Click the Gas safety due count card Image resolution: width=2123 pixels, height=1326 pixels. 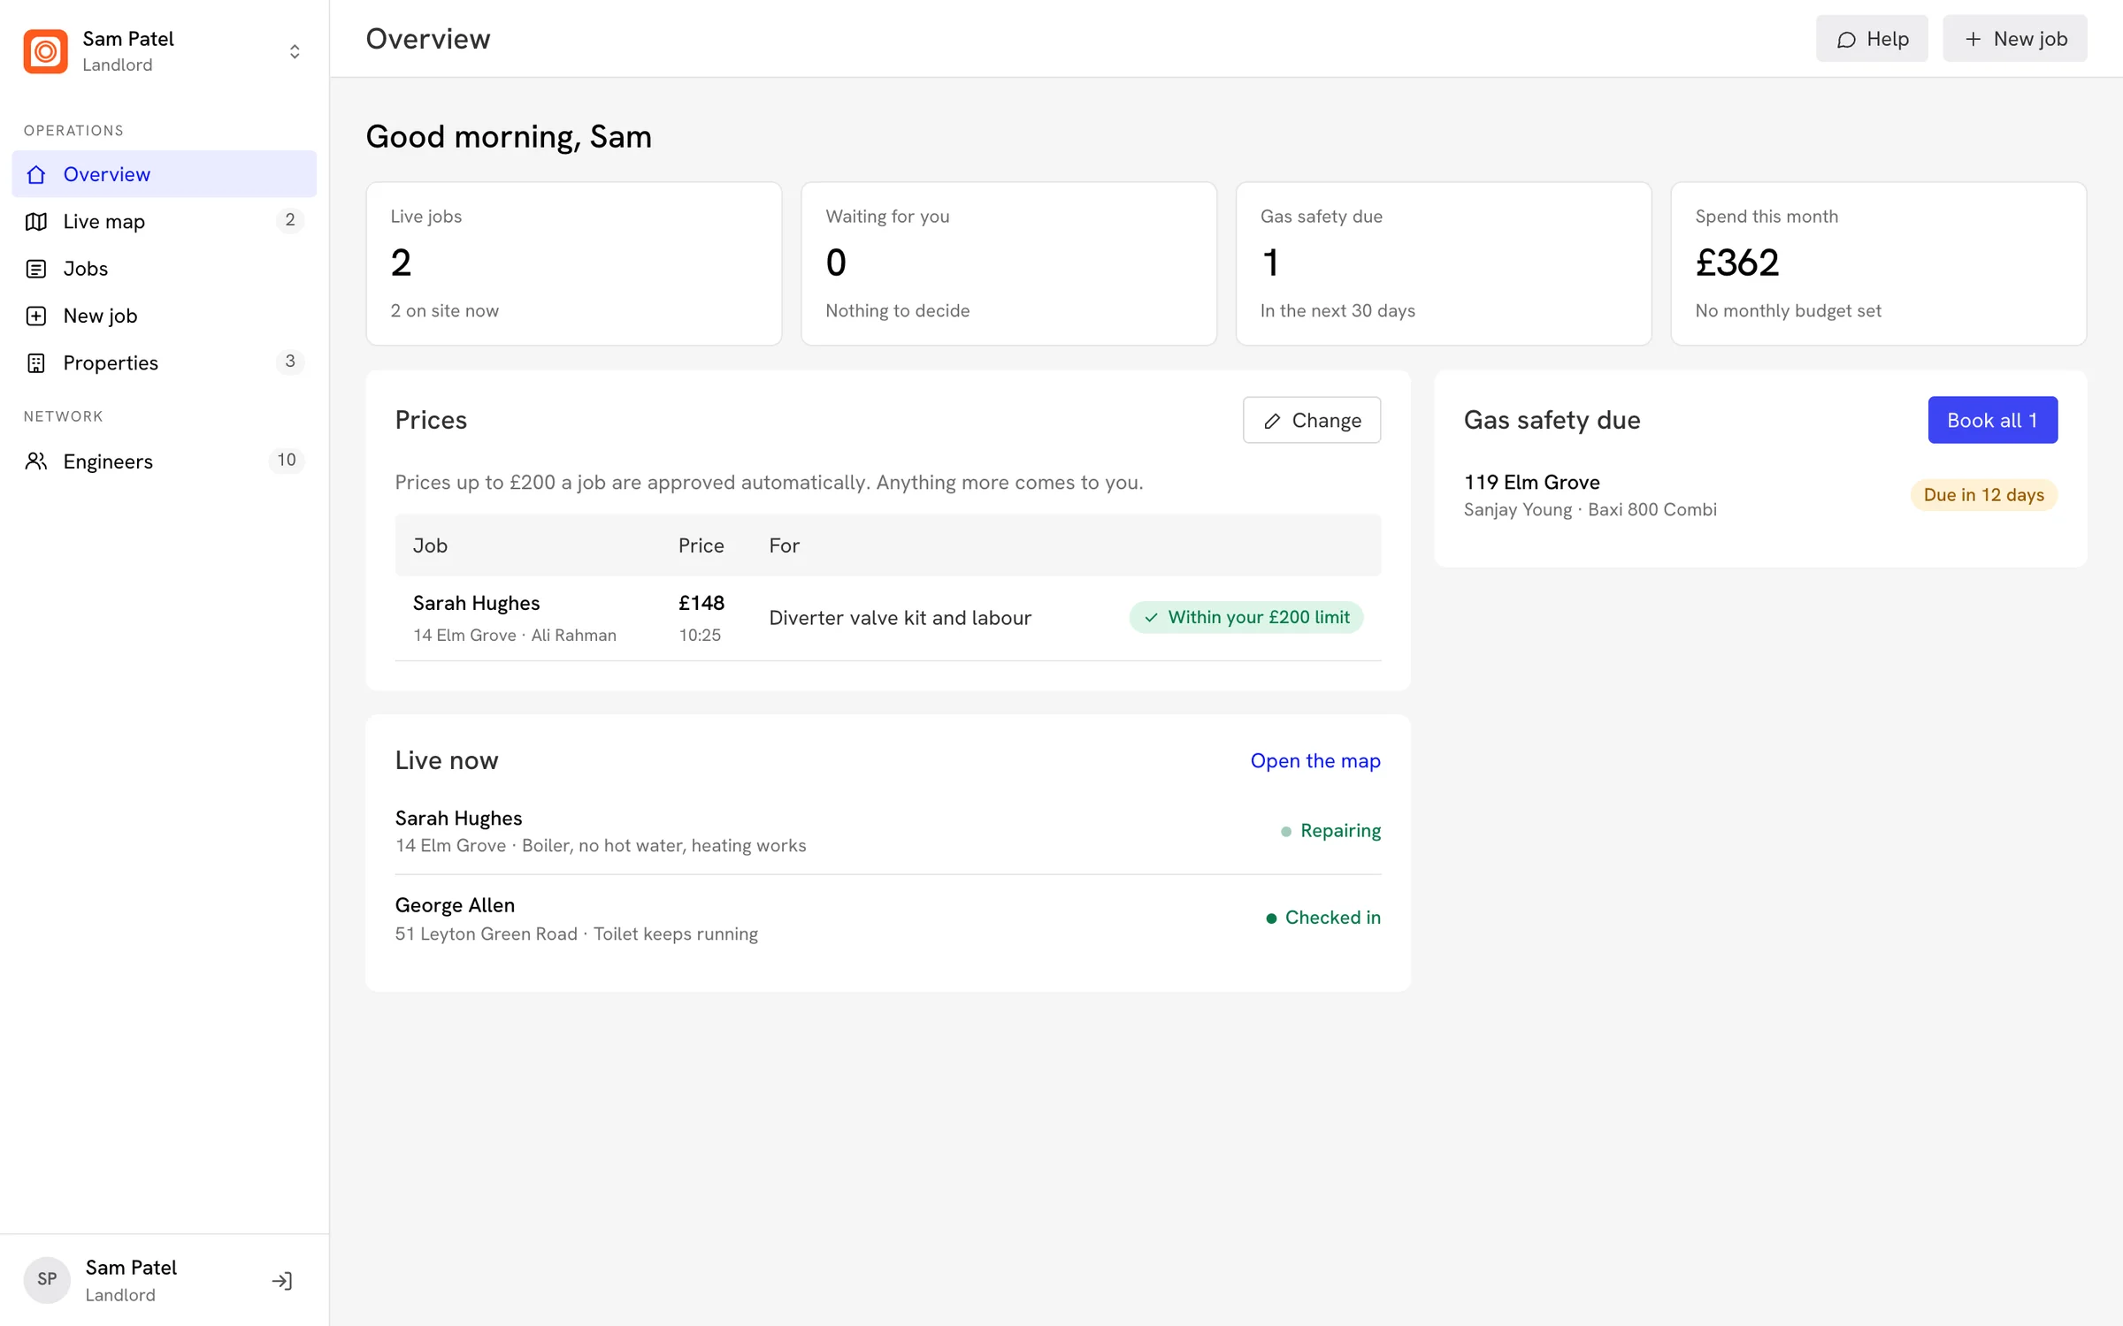(x=1444, y=263)
